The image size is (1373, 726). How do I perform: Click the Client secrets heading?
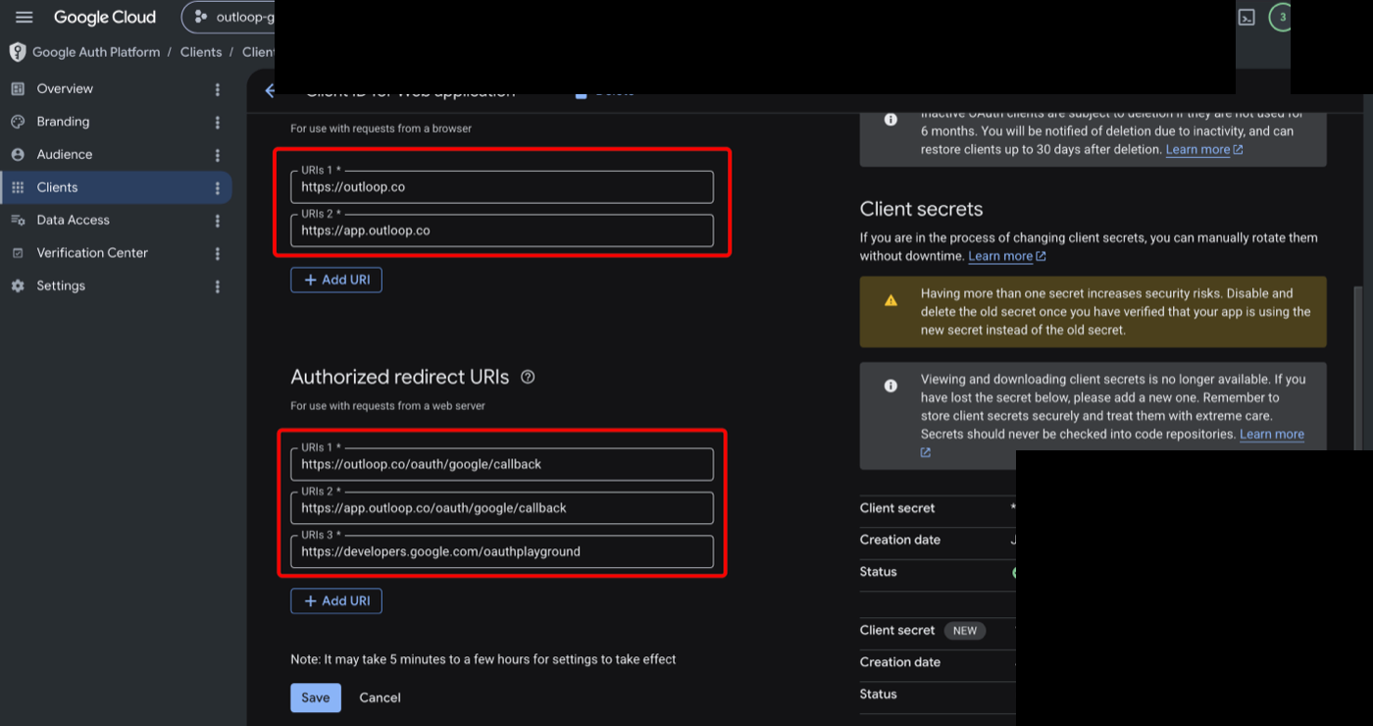(921, 209)
